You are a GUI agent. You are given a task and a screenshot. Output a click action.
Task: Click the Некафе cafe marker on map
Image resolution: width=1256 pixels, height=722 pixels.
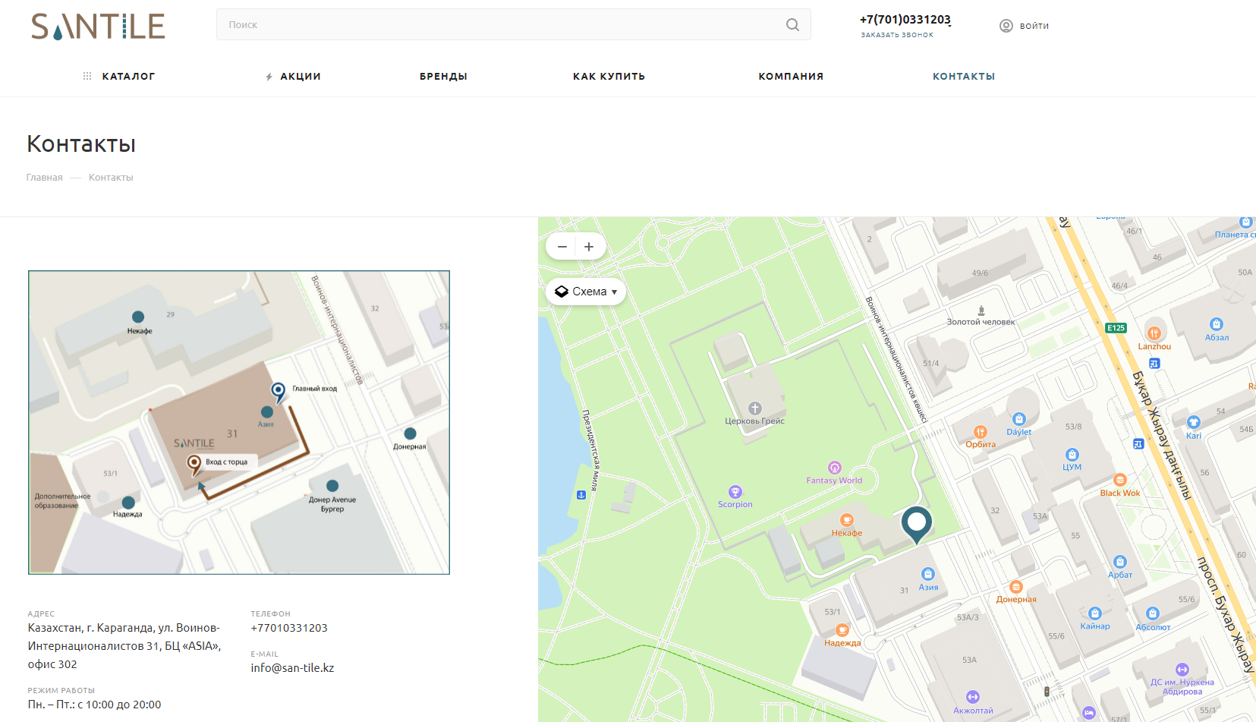tap(847, 520)
